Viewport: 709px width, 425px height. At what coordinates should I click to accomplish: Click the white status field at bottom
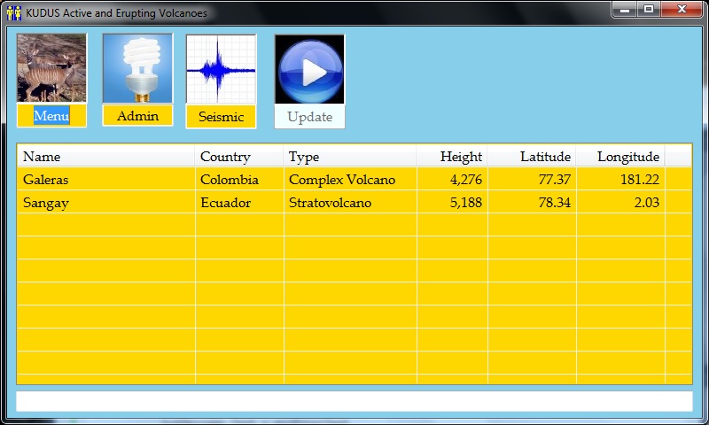[x=354, y=401]
